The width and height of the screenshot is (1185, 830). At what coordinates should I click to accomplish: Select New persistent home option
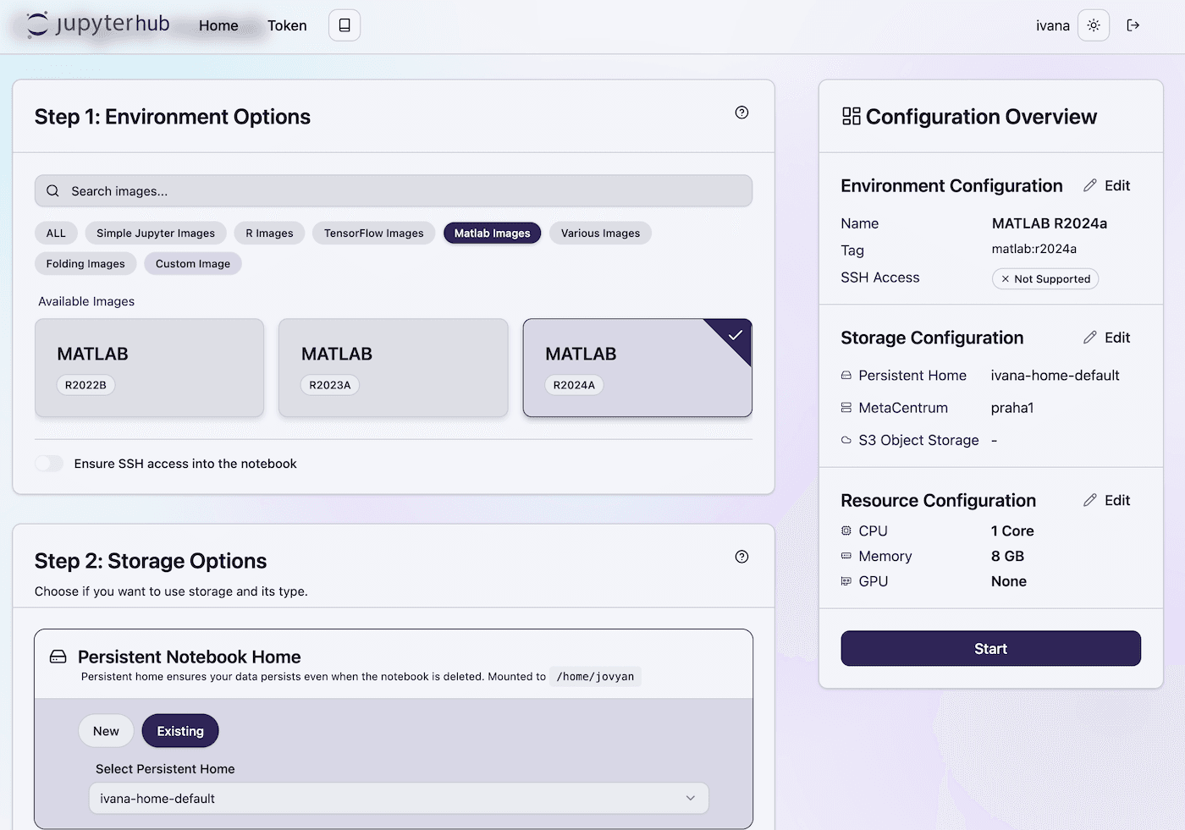[x=106, y=731]
